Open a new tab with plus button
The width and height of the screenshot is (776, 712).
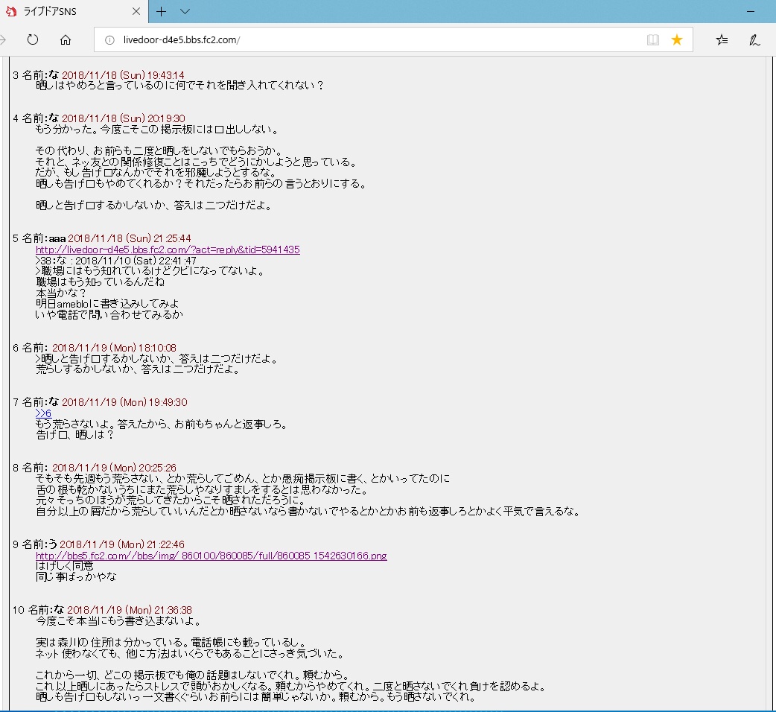(x=162, y=11)
